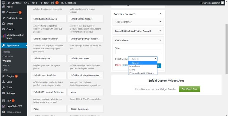Open the Select Menu dropdown

[143, 59]
